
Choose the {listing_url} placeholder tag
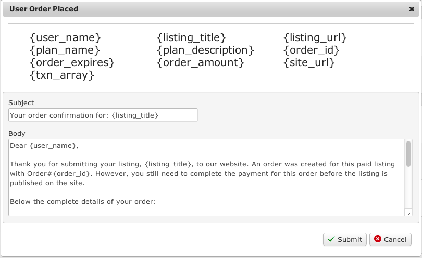(x=315, y=38)
